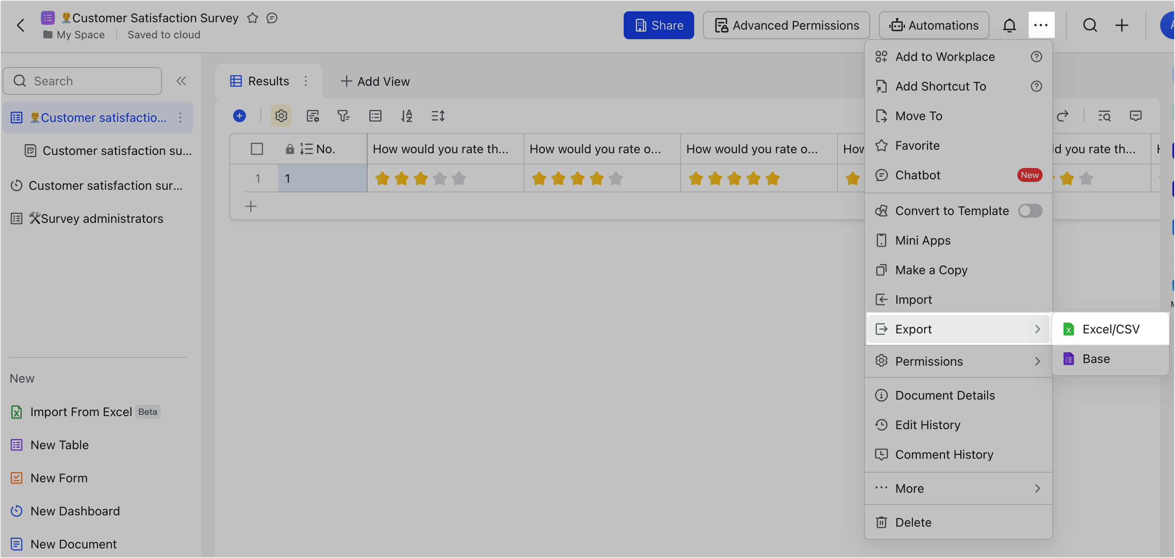Add a new record with the blue plus icon
The image size is (1175, 558).
[240, 116]
